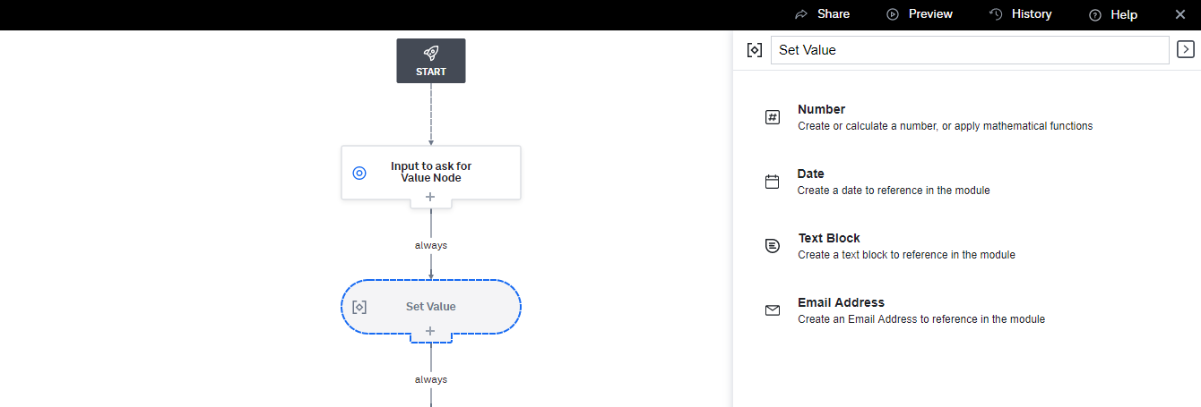This screenshot has height=407, width=1201.
Task: Click the Text Block icon
Action: coord(773,246)
